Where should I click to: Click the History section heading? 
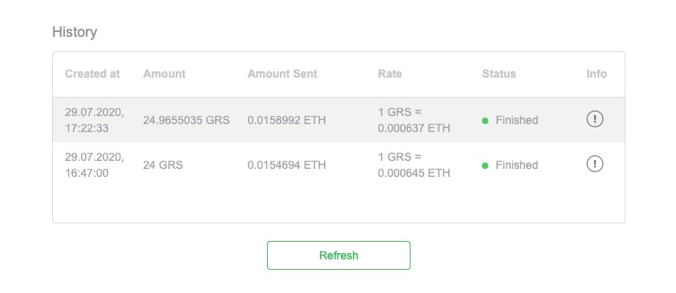(x=75, y=32)
